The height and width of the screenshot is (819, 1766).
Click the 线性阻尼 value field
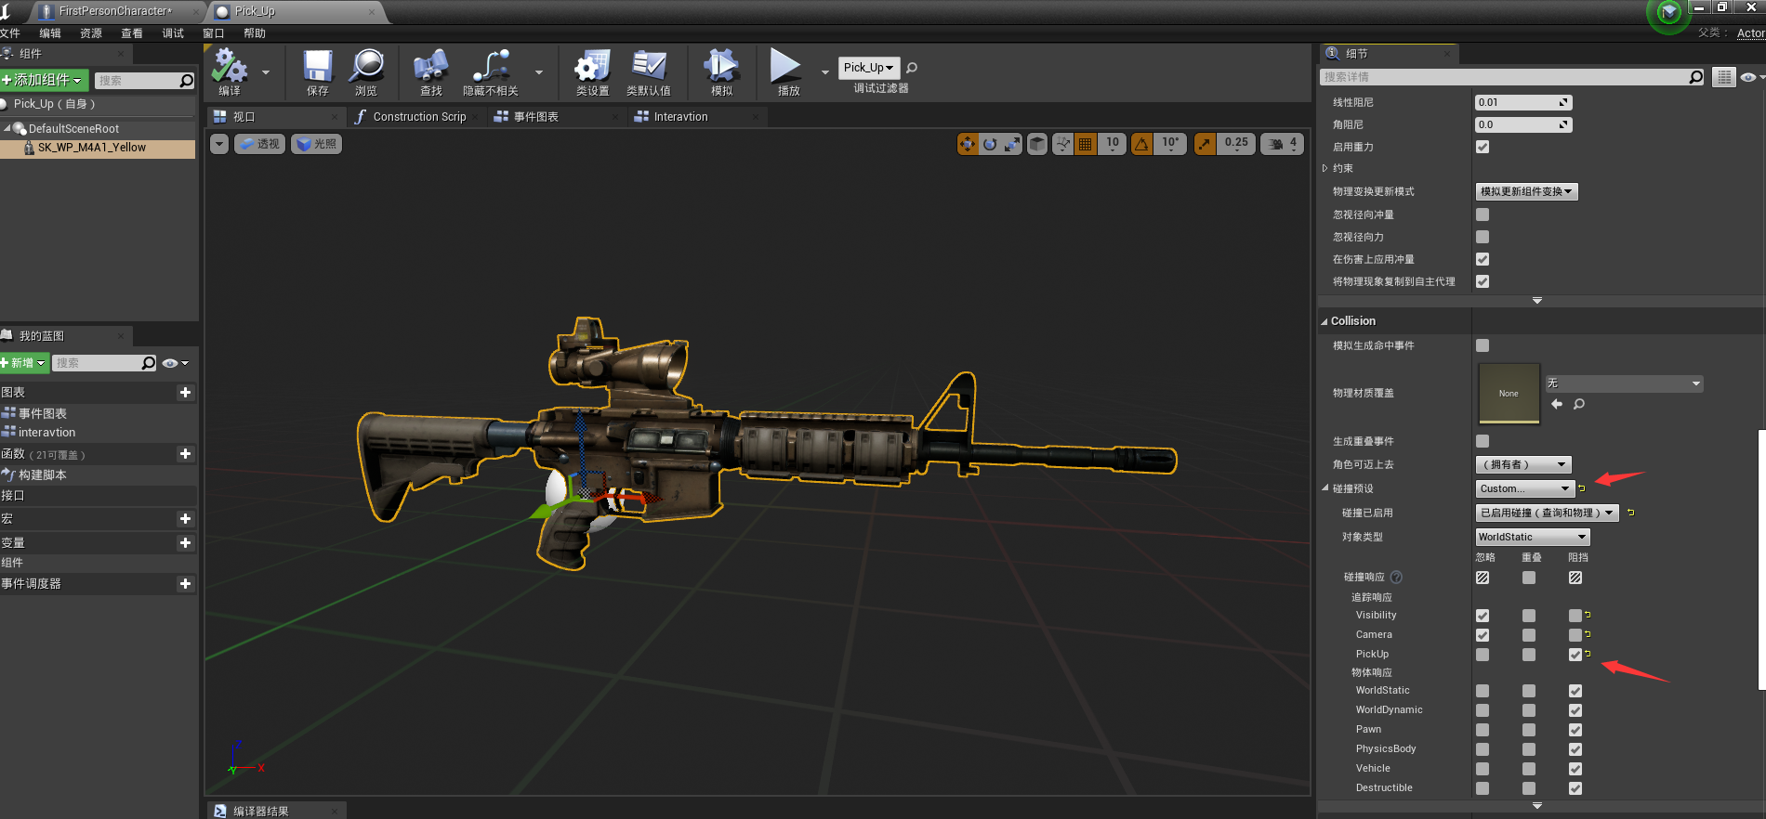(x=1523, y=102)
